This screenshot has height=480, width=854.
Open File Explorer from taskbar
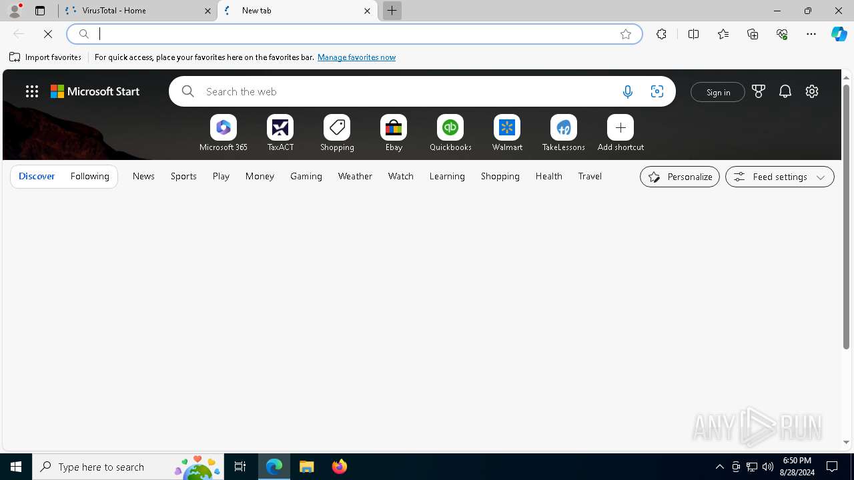pos(307,467)
